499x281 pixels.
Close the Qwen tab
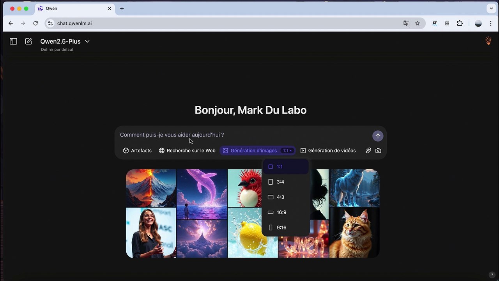pos(110,9)
